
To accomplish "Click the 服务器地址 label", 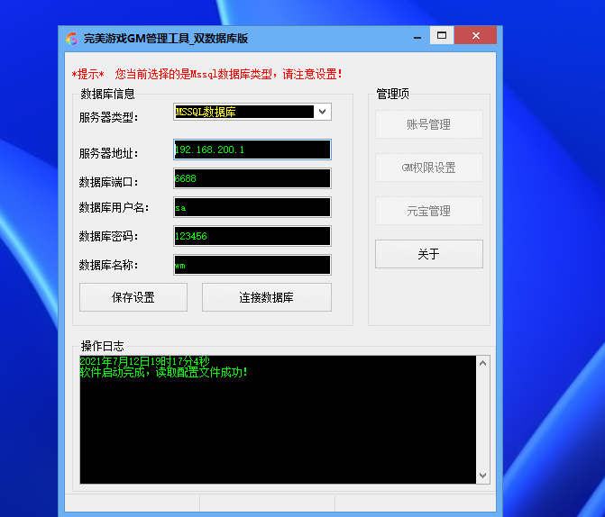I will pyautogui.click(x=108, y=153).
